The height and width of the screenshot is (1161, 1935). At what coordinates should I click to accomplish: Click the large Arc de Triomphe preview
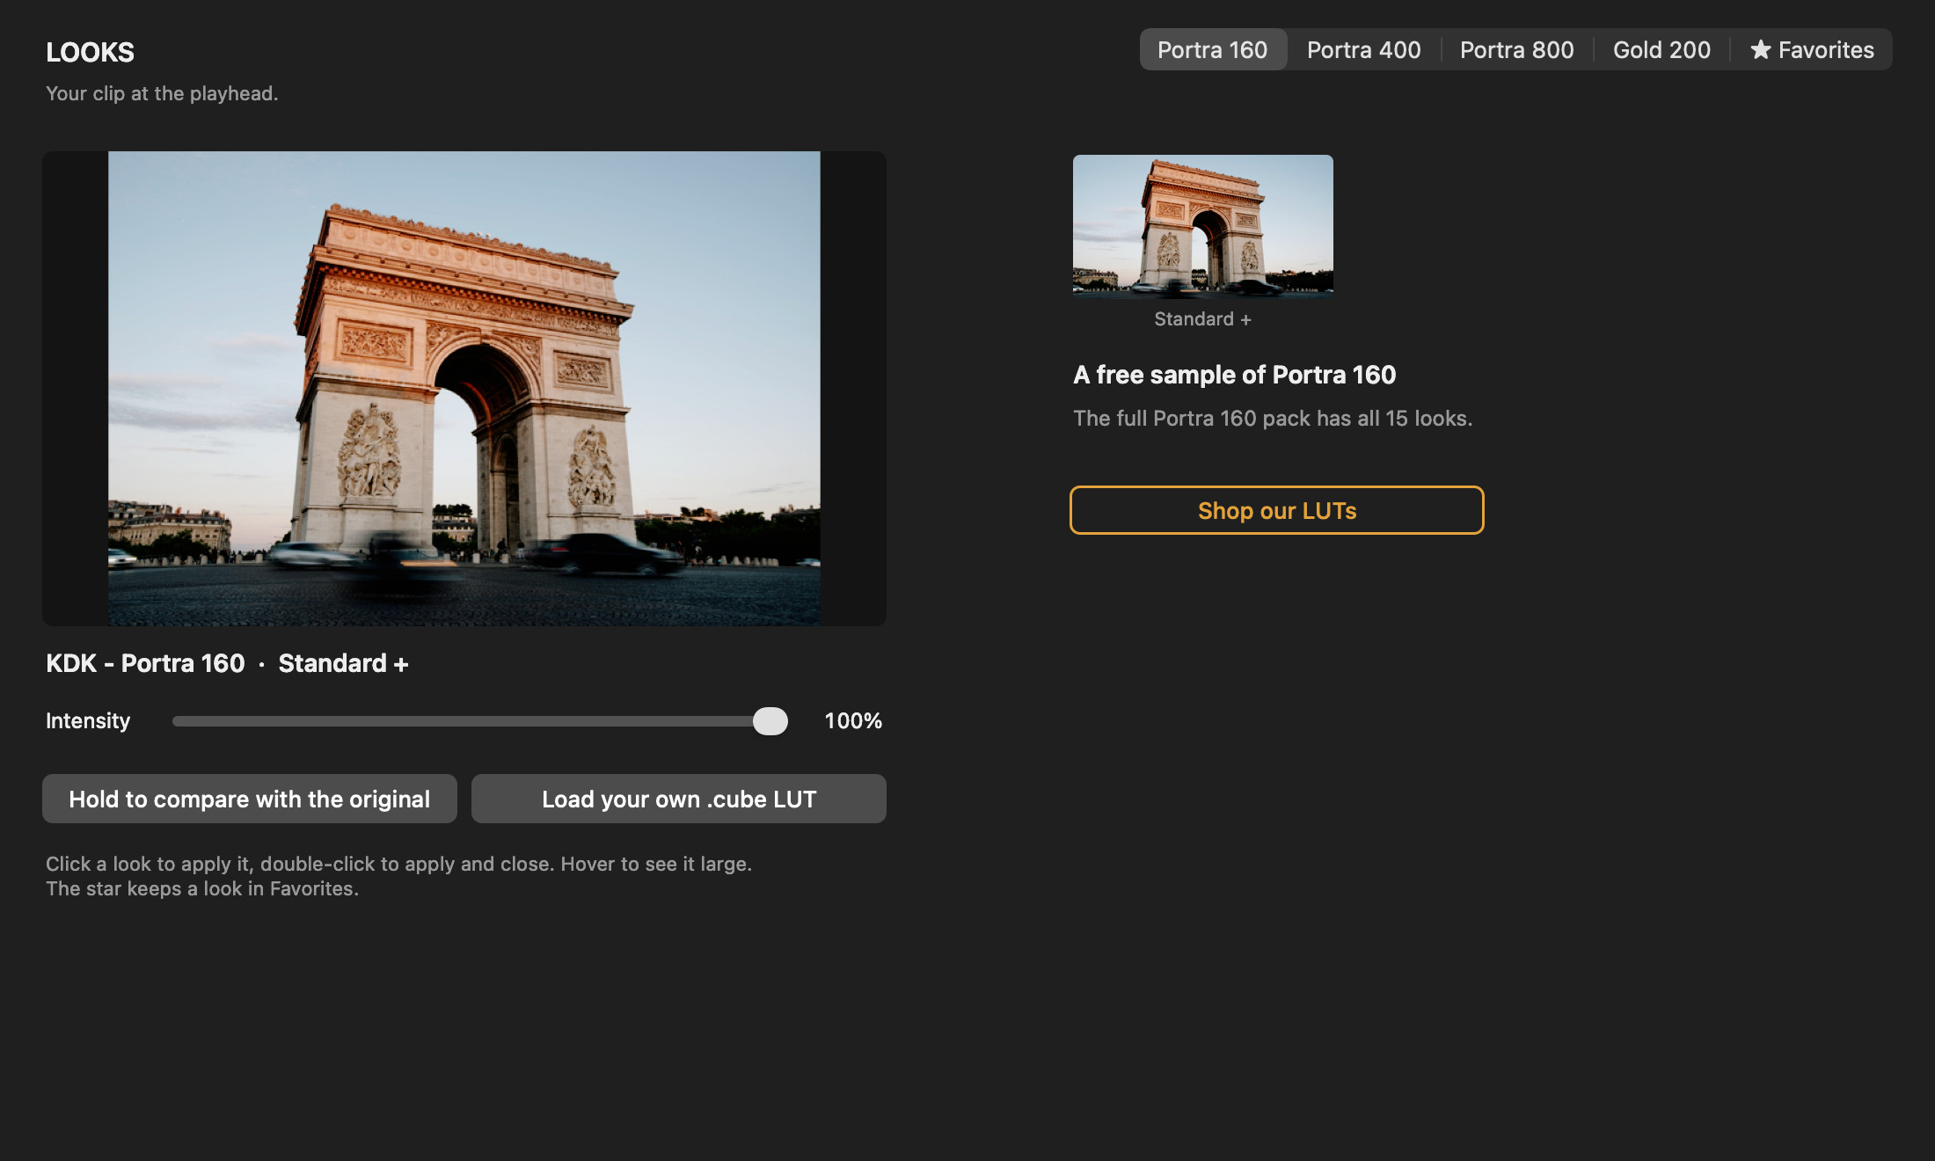click(x=464, y=389)
